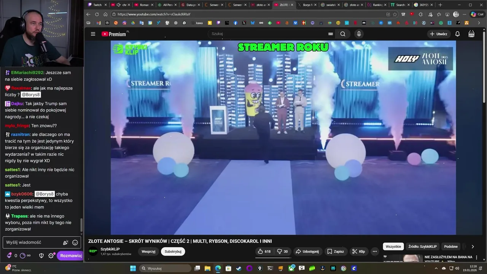Viewport: 487px width, 274px height.
Task: Bookmark this page with the star icon
Action: click(395, 14)
